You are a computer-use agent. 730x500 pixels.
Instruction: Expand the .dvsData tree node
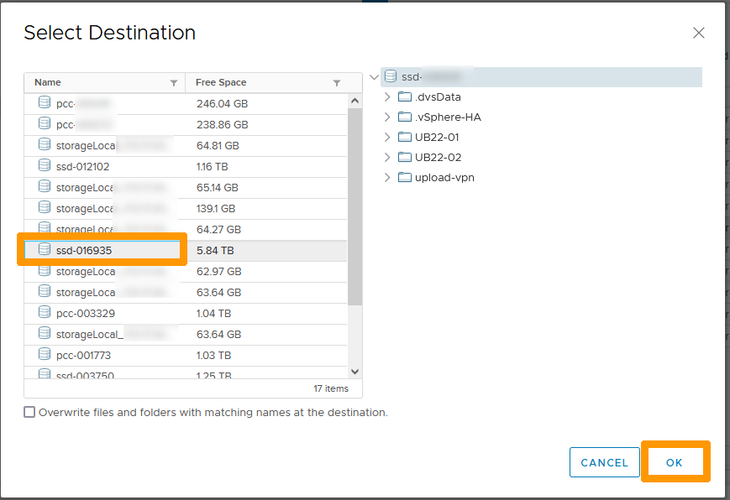click(x=387, y=96)
